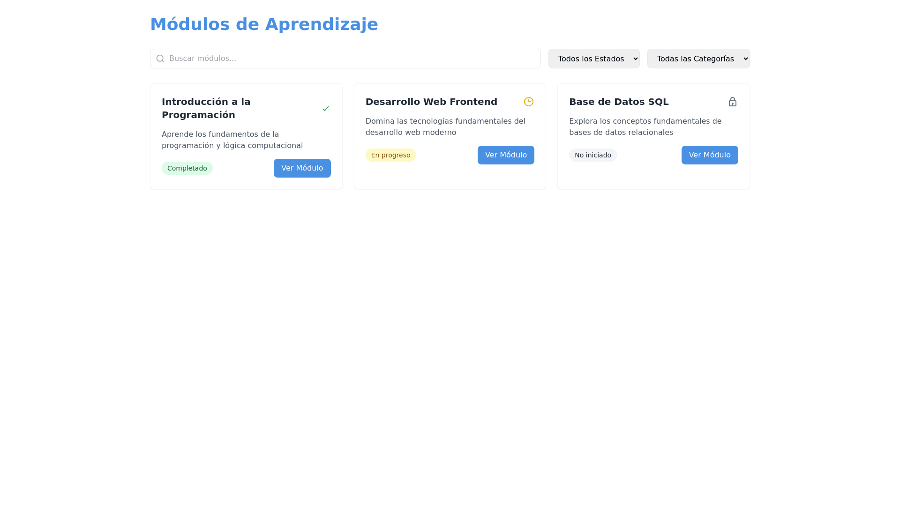Click the SQL module description text
The width and height of the screenshot is (900, 506).
pos(645,126)
